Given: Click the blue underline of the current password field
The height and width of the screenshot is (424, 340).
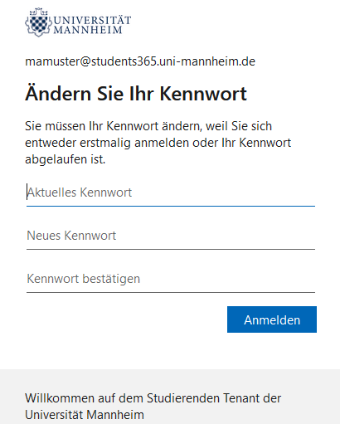Looking at the screenshot, I should point(171,206).
